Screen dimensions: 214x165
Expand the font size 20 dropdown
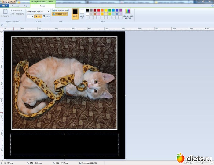(x=33, y=17)
